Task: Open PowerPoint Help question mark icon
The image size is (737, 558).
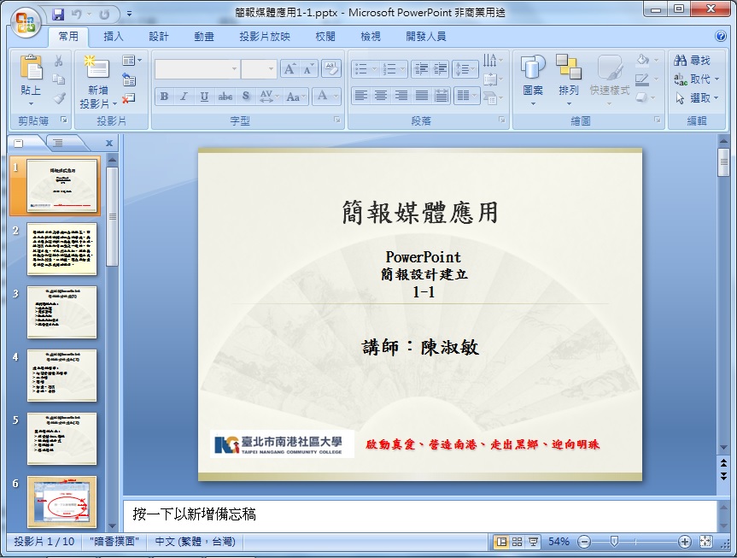Action: (721, 37)
